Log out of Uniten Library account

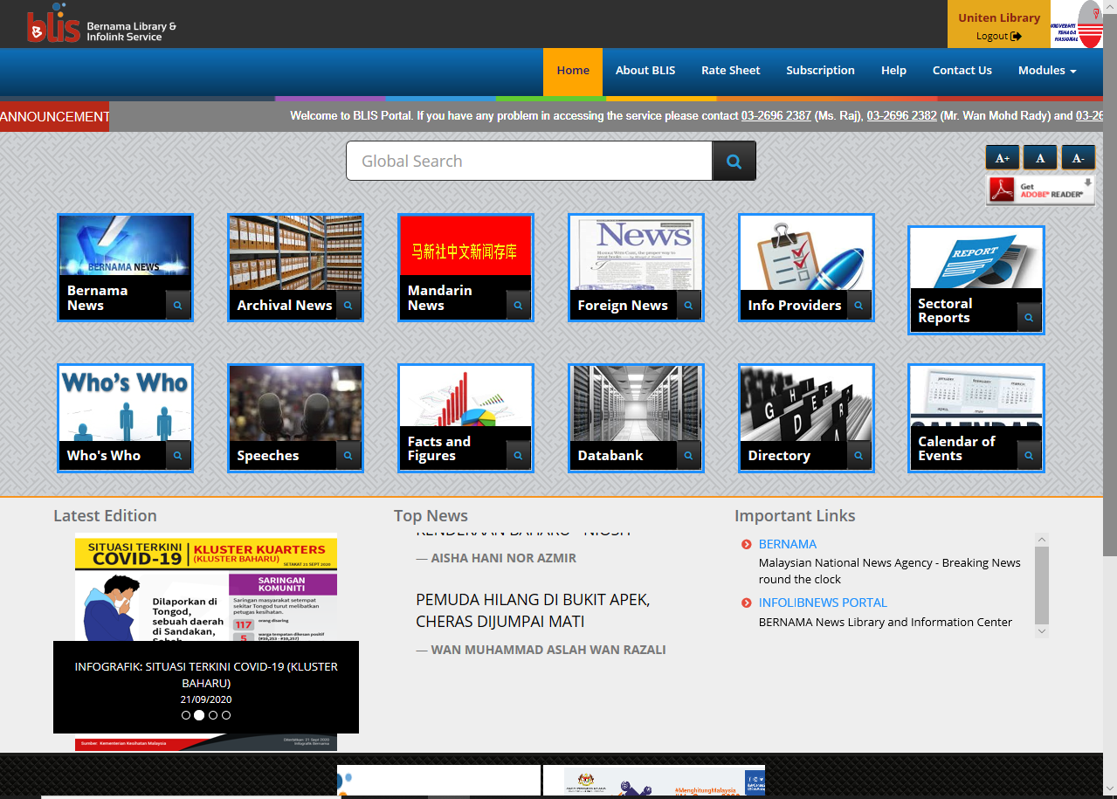[999, 36]
